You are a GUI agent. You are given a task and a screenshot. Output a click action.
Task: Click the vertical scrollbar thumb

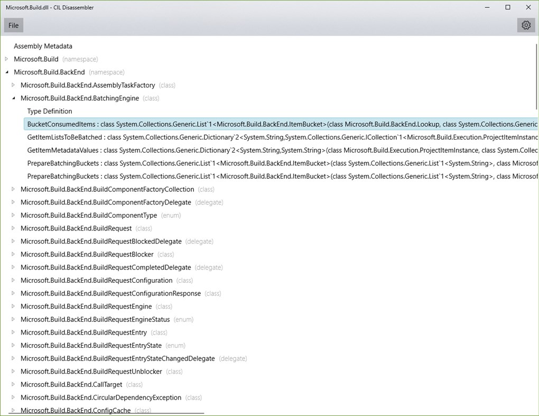[536, 77]
